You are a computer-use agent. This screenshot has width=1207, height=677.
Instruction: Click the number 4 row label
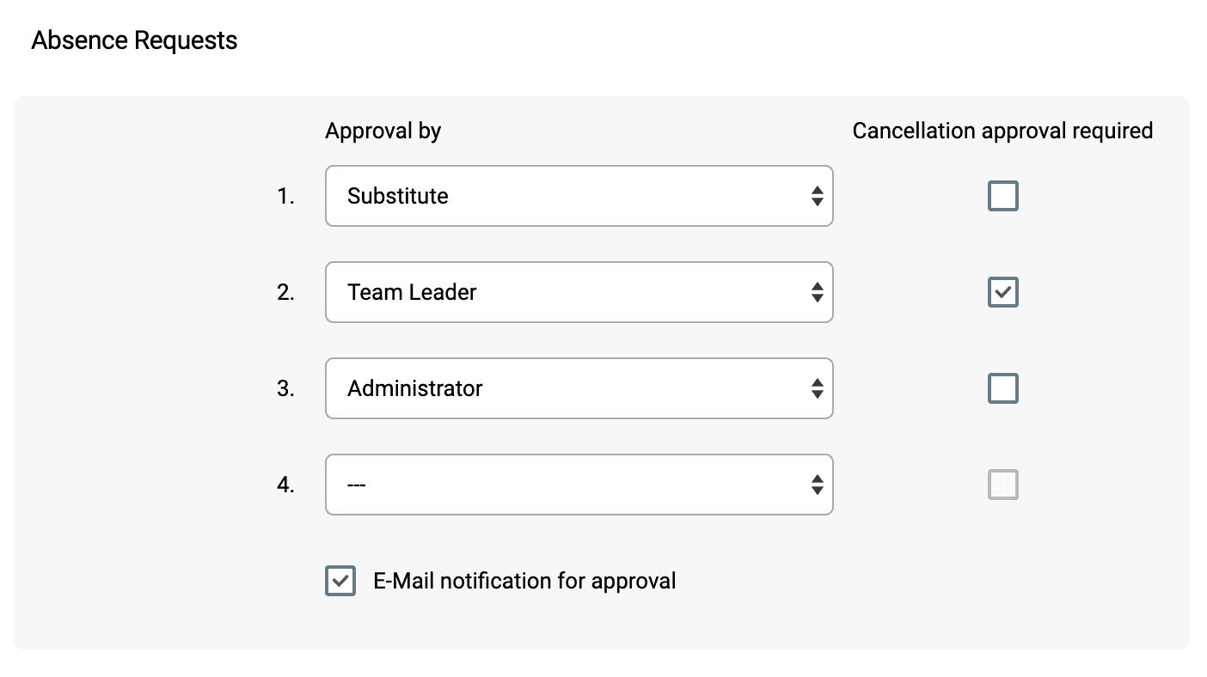[x=286, y=485]
